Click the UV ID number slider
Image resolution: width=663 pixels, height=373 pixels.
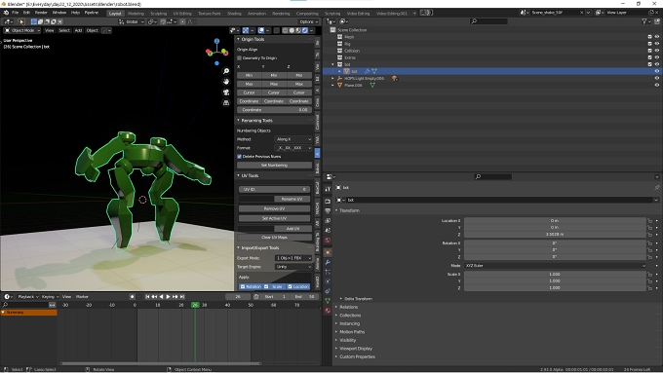274,189
